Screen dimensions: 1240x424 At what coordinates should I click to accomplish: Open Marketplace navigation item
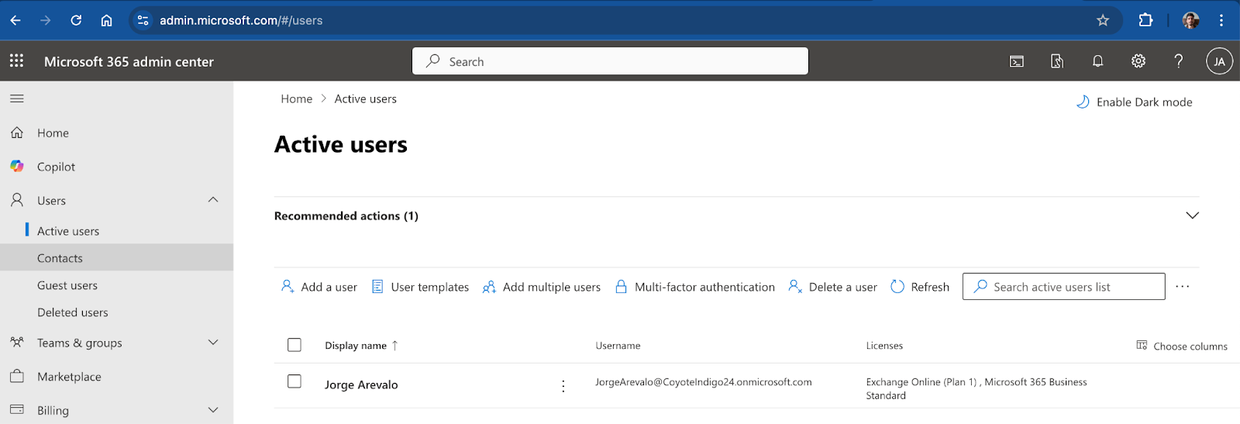pos(69,377)
